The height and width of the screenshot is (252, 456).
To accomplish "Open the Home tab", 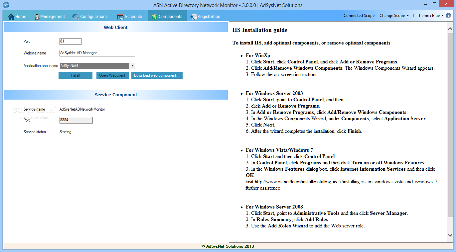I will 17,17.
